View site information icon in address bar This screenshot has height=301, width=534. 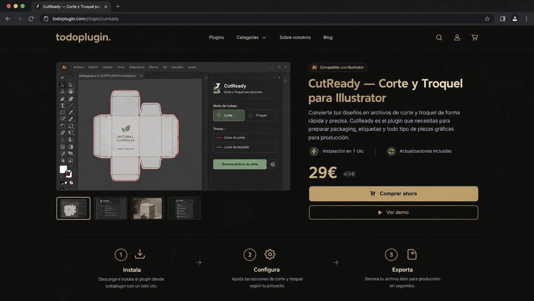point(46,19)
